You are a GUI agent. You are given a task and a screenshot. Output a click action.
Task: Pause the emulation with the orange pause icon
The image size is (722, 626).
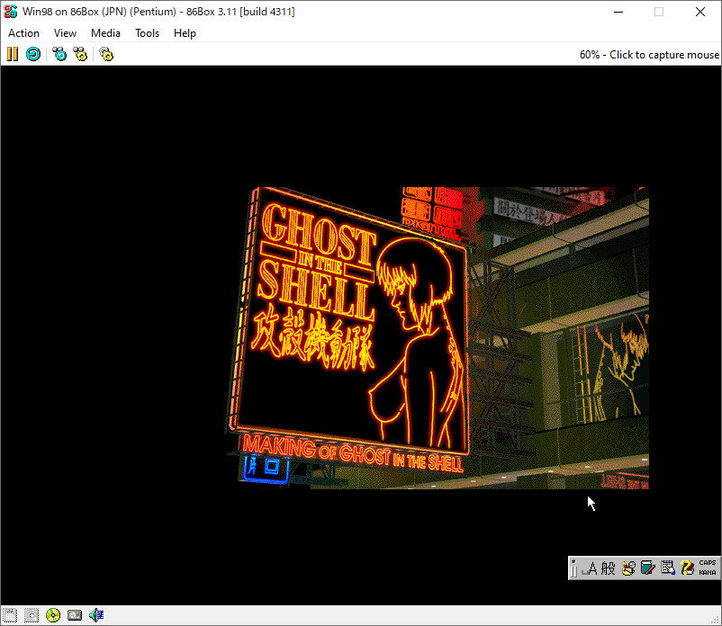(13, 54)
